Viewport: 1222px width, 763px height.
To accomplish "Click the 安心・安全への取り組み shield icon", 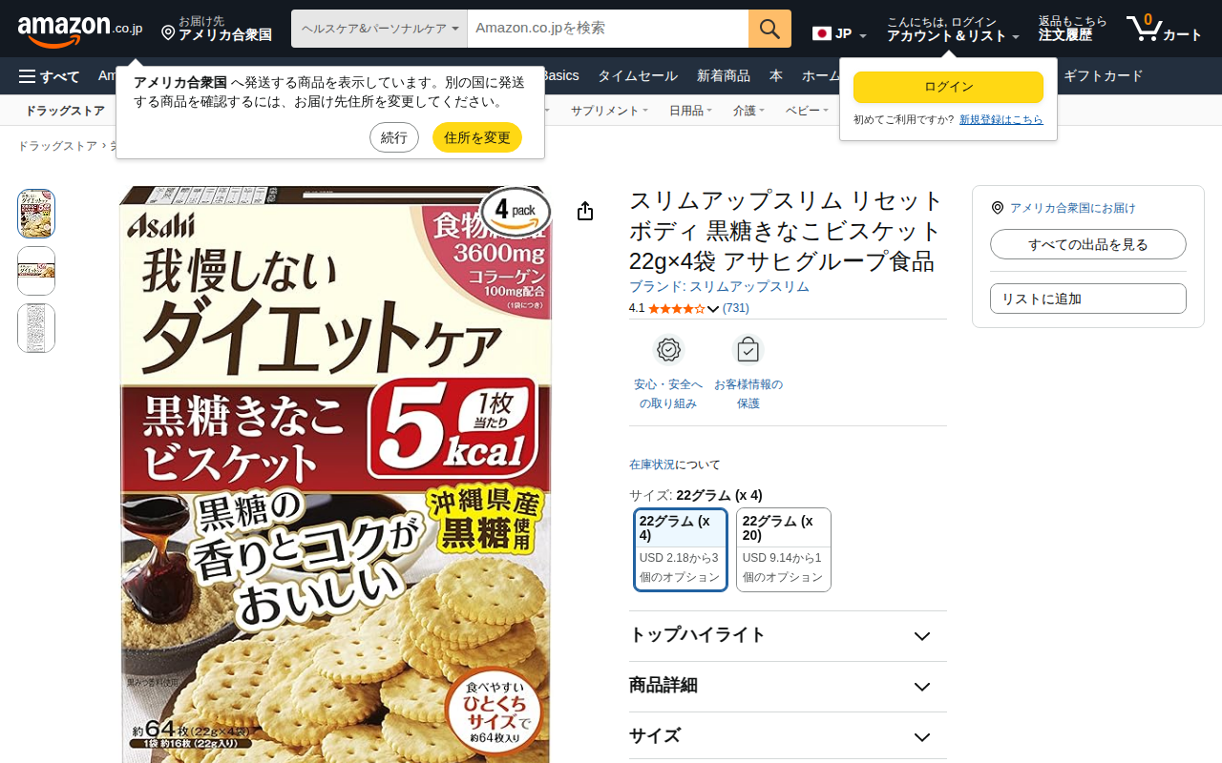I will [668, 350].
